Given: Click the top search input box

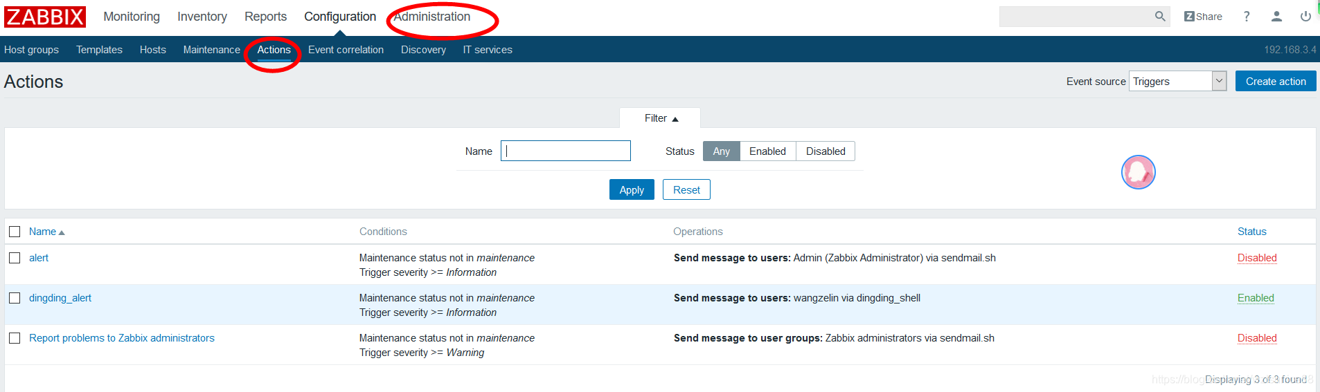Looking at the screenshot, I should point(1076,17).
